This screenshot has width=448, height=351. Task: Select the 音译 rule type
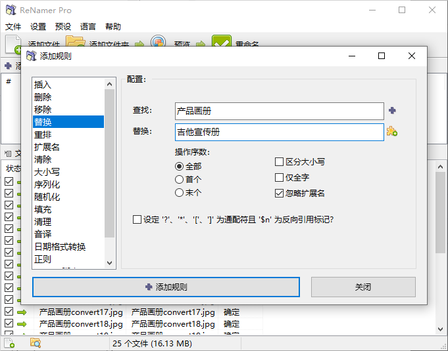(x=68, y=234)
